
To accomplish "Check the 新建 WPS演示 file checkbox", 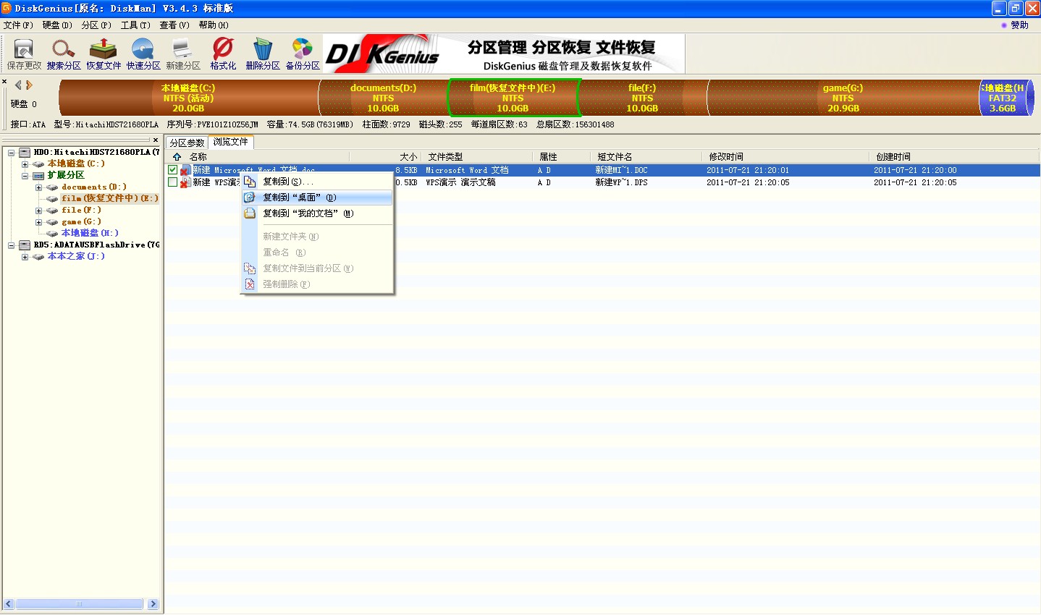I will tap(172, 182).
